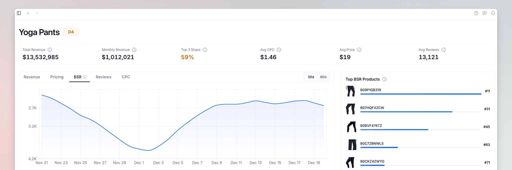Image resolution: width=512 pixels, height=170 pixels.
Task: Go forward with the right arrow
Action: click(x=37, y=13)
